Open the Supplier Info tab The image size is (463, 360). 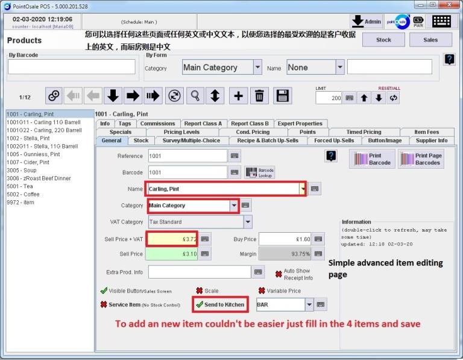pos(431,141)
